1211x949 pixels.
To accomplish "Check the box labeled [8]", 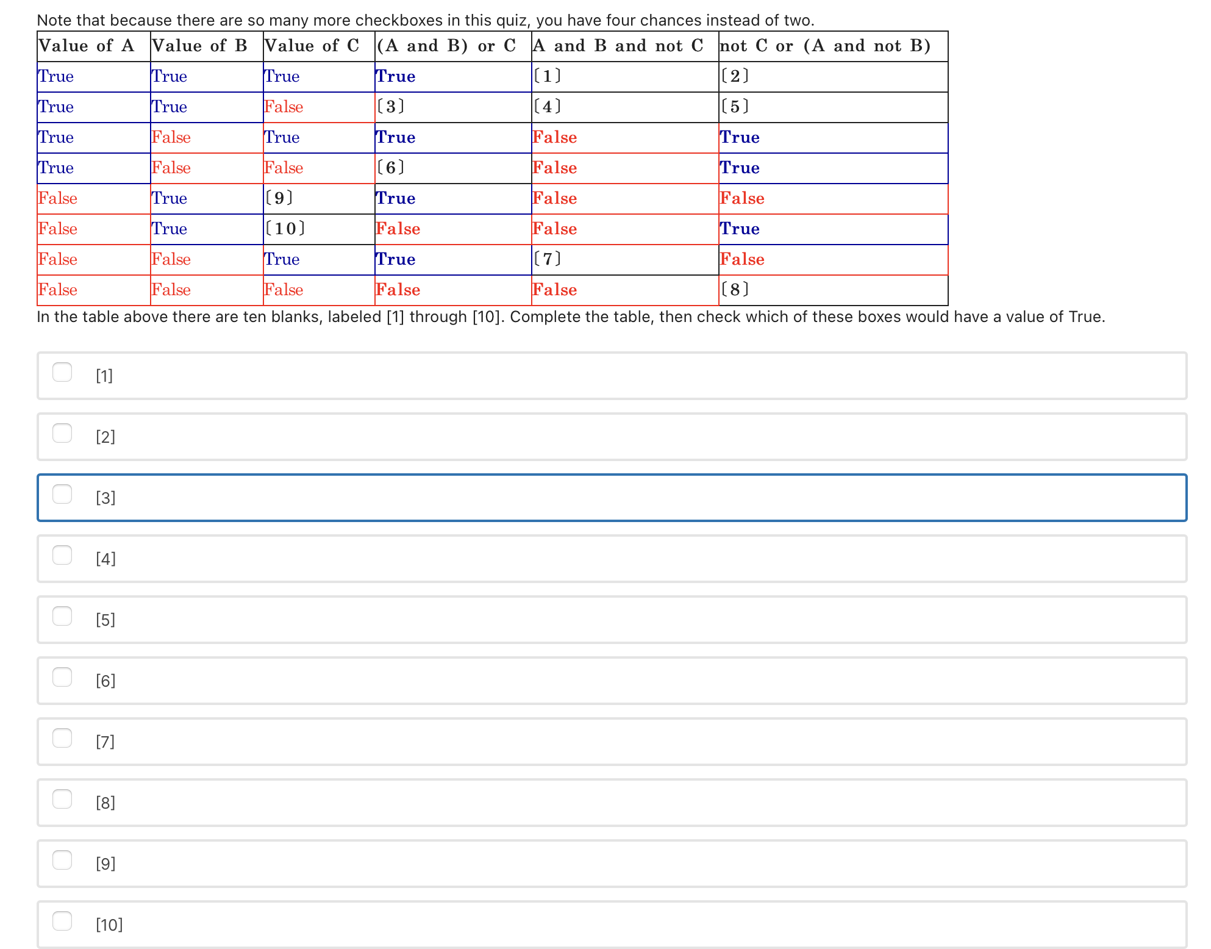I will 62,799.
